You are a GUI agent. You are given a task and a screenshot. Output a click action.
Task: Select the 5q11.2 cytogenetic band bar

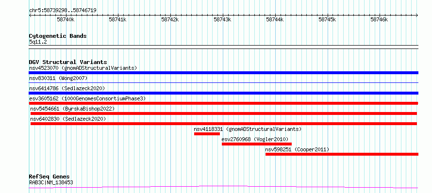point(223,47)
